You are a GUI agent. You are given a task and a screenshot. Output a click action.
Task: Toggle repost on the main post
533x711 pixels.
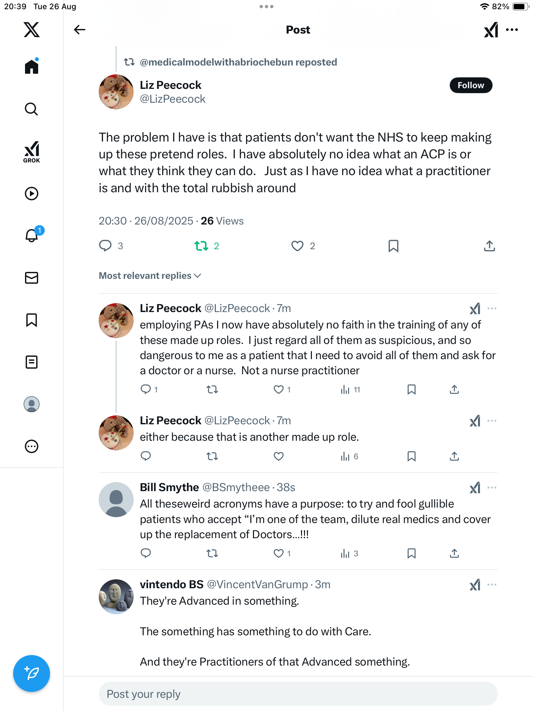(x=201, y=246)
